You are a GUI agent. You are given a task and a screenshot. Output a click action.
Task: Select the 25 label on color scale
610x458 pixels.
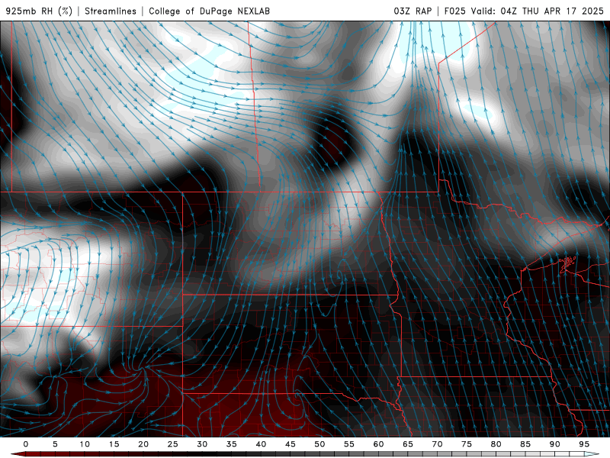point(173,444)
